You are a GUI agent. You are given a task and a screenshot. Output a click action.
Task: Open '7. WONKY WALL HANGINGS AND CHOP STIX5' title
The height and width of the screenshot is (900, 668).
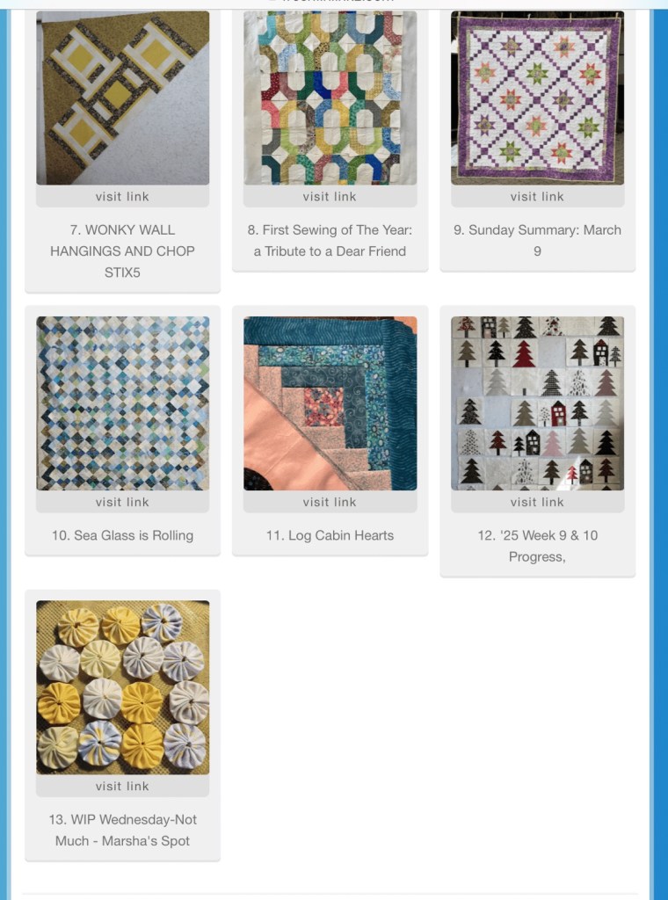pyautogui.click(x=123, y=250)
